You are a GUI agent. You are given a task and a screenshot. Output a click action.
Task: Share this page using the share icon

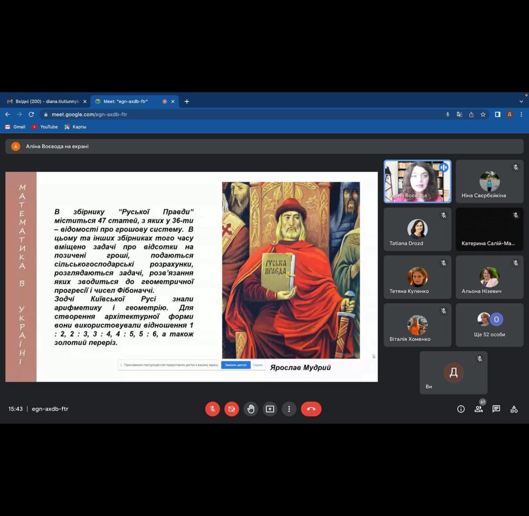(x=471, y=114)
